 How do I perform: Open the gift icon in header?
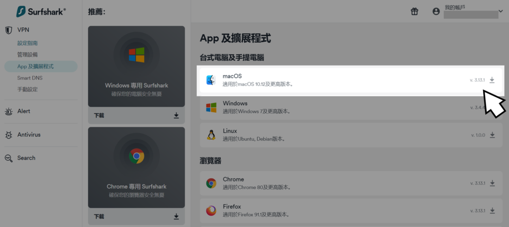(x=415, y=12)
